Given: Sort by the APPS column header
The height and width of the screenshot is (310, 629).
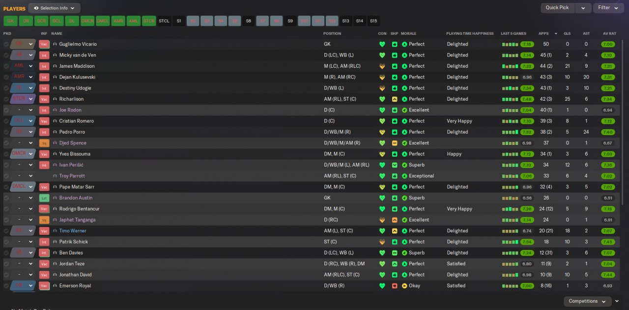Looking at the screenshot, I should pyautogui.click(x=543, y=33).
